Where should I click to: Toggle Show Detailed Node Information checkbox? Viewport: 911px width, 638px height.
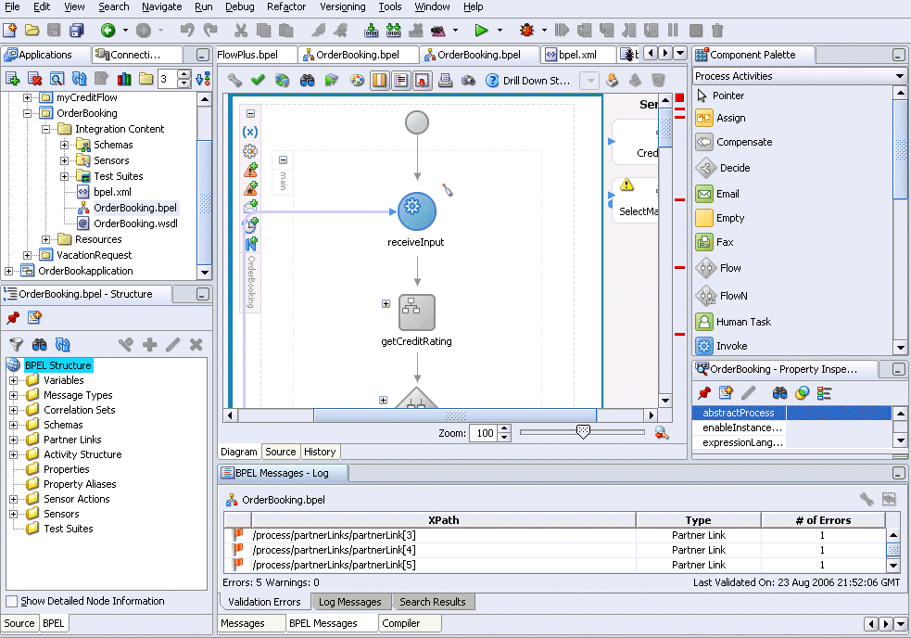(11, 601)
